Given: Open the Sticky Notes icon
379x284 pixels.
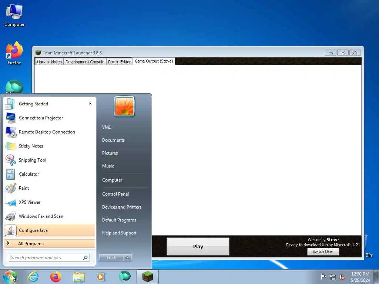Looking at the screenshot, I should 11,146.
